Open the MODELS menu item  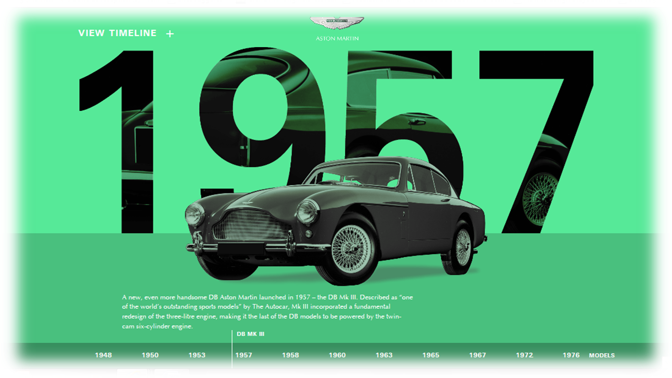[x=602, y=355]
